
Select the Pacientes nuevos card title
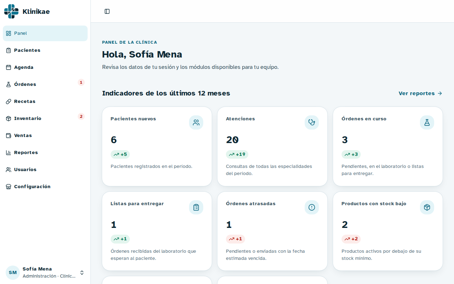point(133,119)
